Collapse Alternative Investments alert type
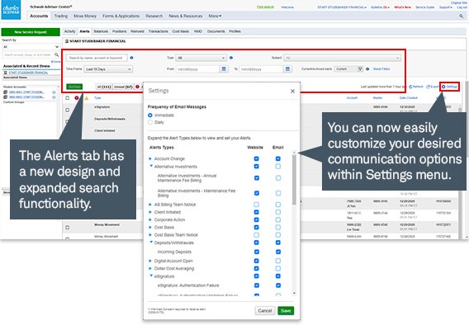Screen dimensions: 469x330 (151, 166)
